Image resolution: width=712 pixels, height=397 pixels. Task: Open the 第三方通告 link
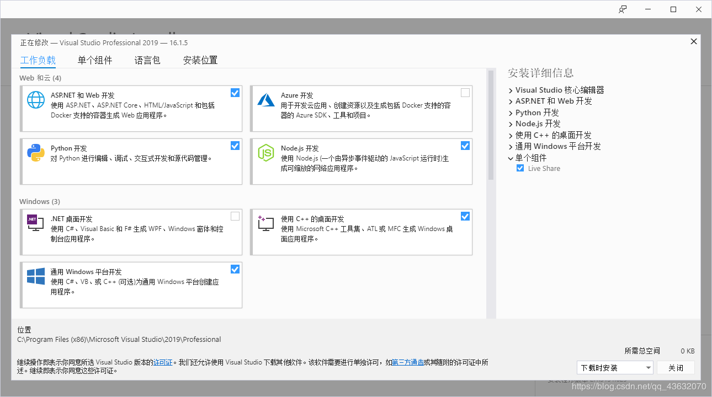(x=408, y=362)
